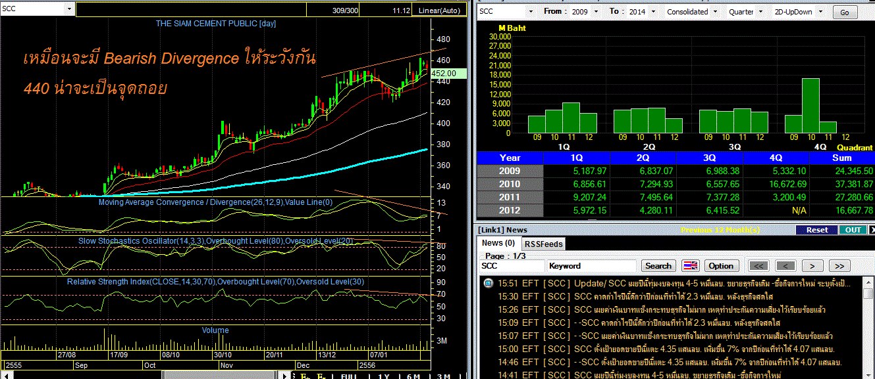The image size is (875, 379).
Task: Switch to the RSSFeeds tab
Action: (x=543, y=244)
